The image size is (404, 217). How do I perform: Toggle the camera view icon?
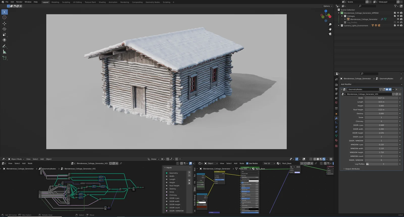(x=330, y=34)
